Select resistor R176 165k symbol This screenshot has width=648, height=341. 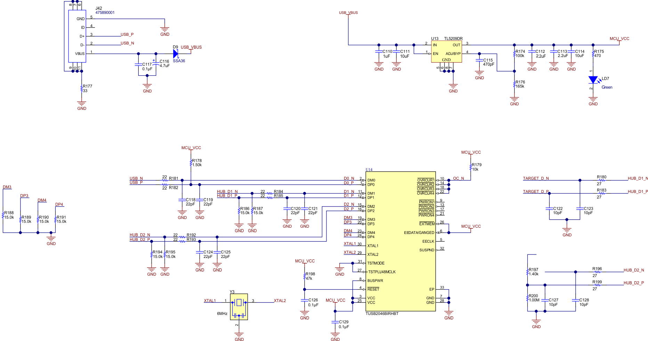pos(514,84)
